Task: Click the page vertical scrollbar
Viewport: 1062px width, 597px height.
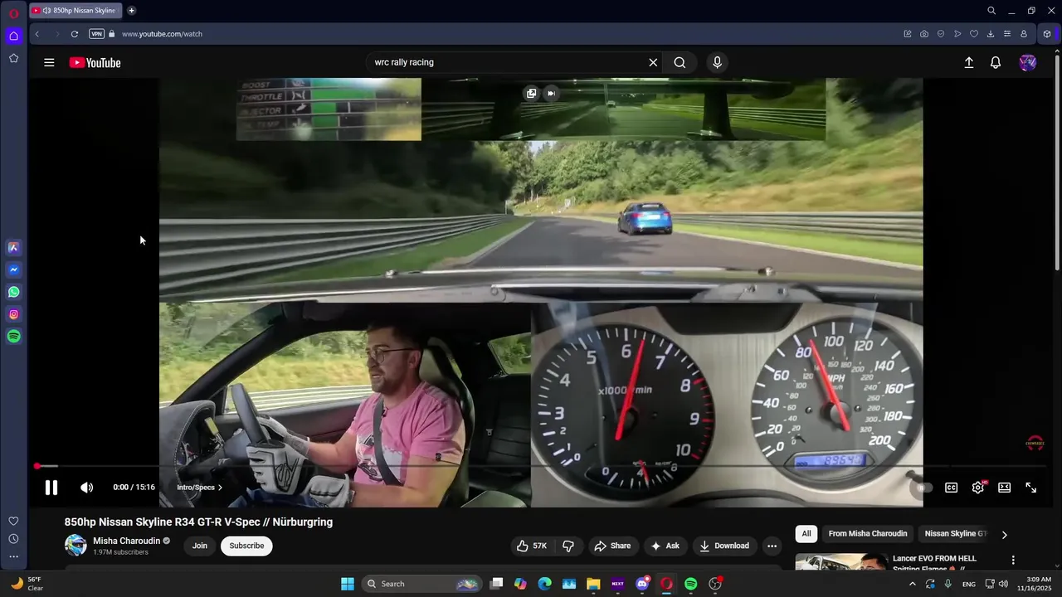Action: point(1056,162)
